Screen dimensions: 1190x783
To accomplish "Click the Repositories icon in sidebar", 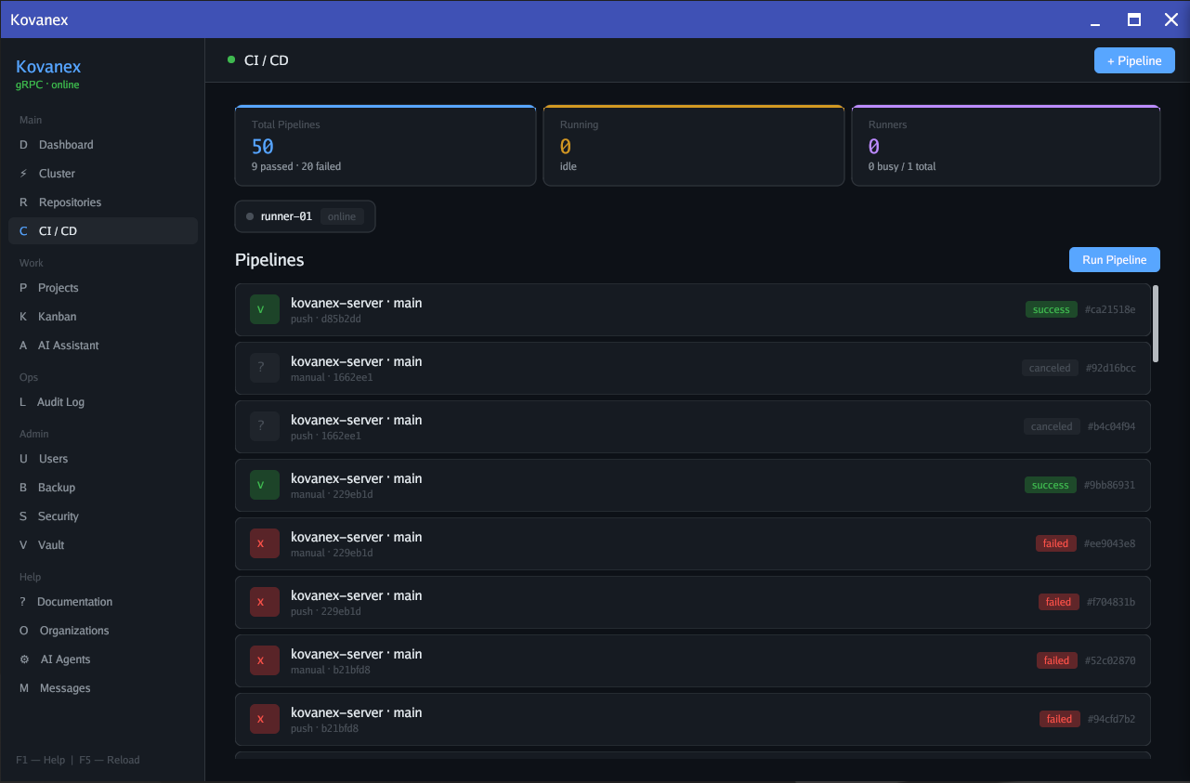I will coord(22,202).
